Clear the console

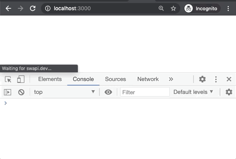coord(21,92)
